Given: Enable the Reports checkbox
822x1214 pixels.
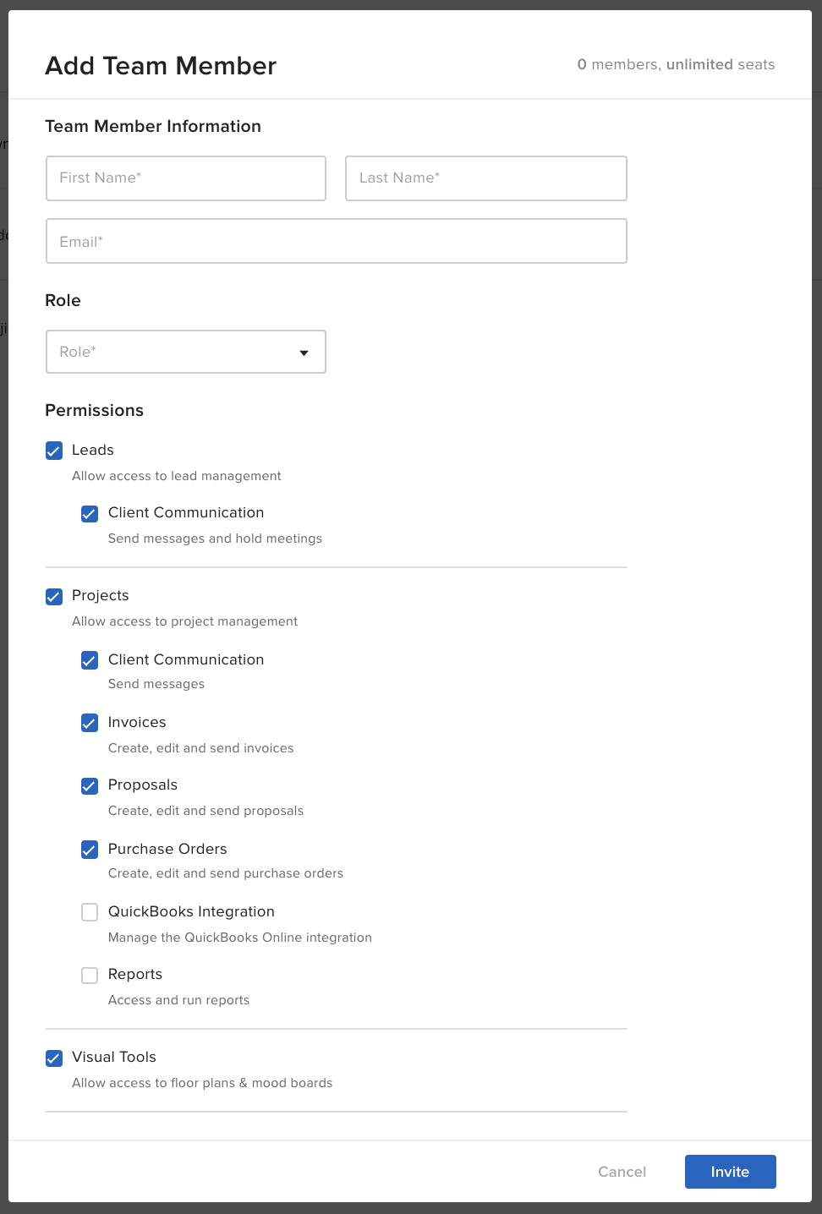Looking at the screenshot, I should coord(90,975).
